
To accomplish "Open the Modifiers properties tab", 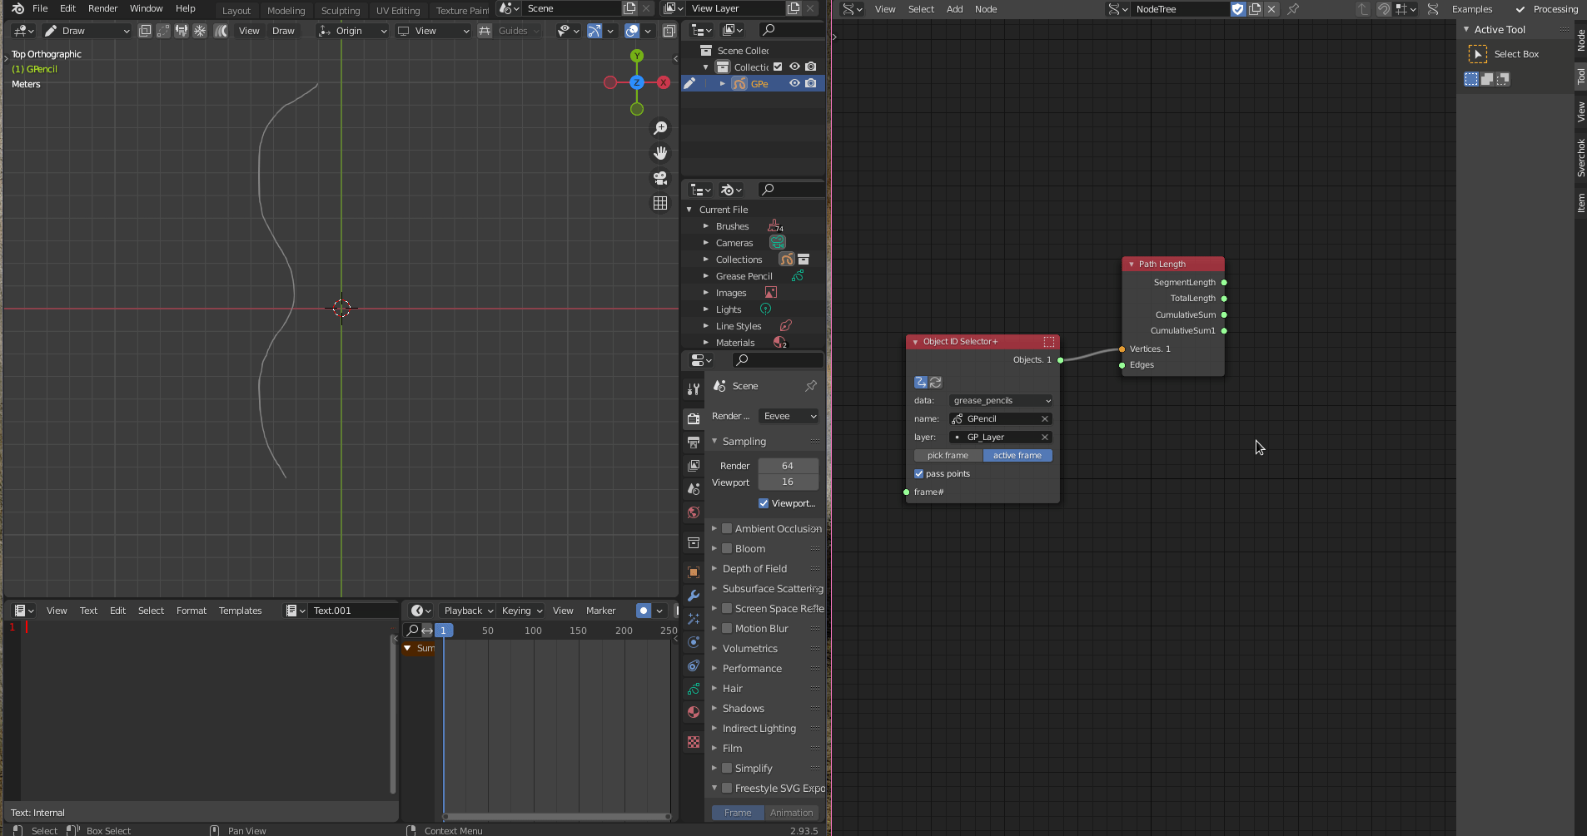I will click(693, 596).
